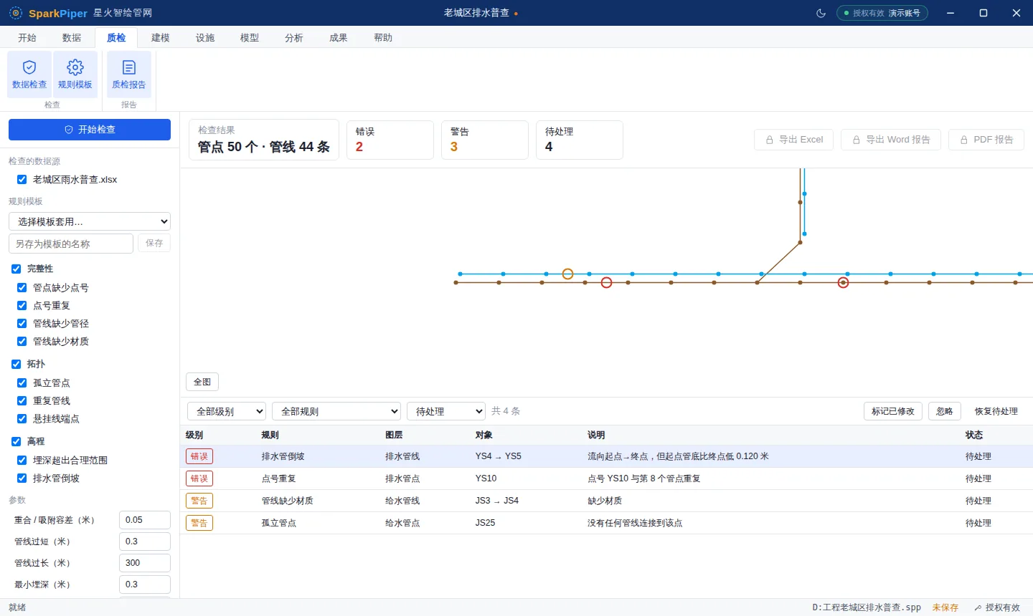Click 重合/吸附容差 value field

(145, 520)
